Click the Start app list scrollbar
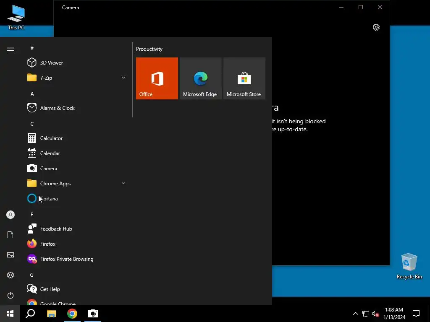Screen dimensions: 430x322 point(133,80)
